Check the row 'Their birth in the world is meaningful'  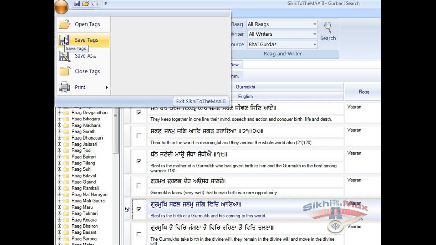point(139,136)
